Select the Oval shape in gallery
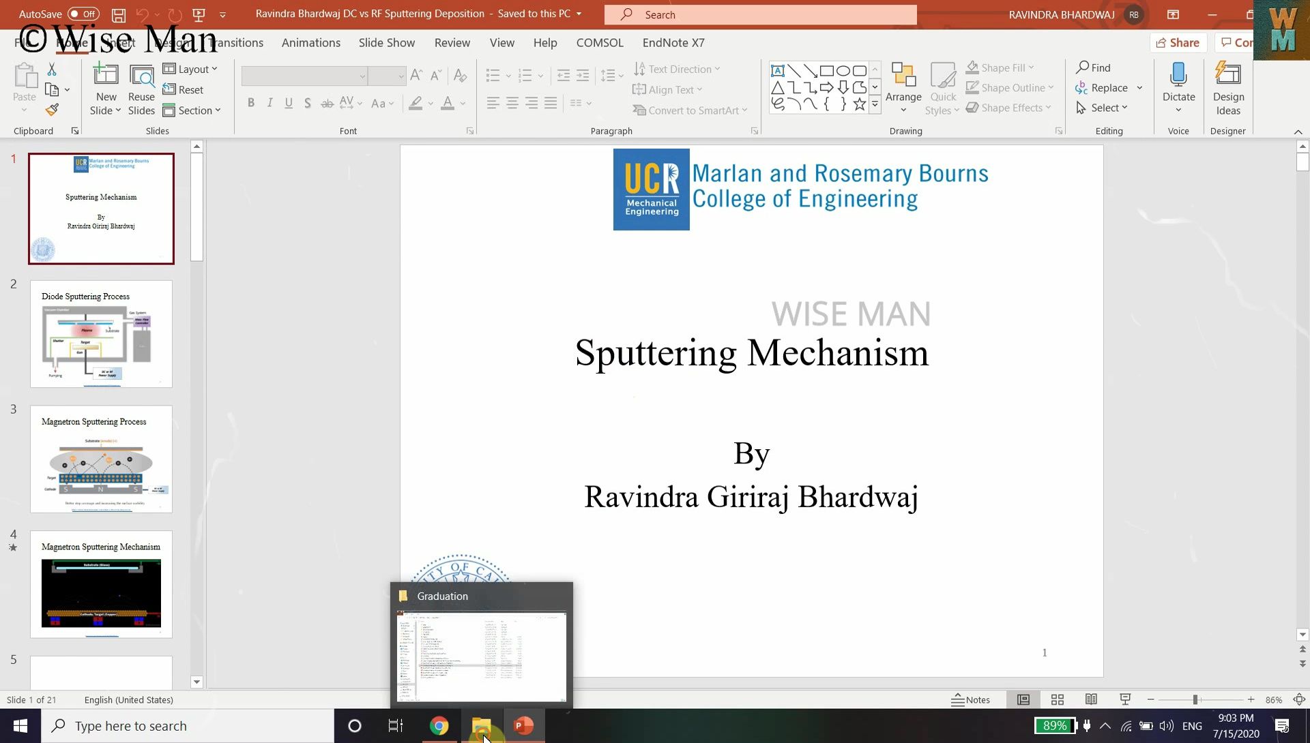 click(x=843, y=70)
